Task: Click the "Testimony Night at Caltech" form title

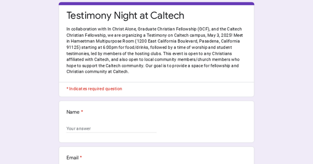Action: point(125,16)
